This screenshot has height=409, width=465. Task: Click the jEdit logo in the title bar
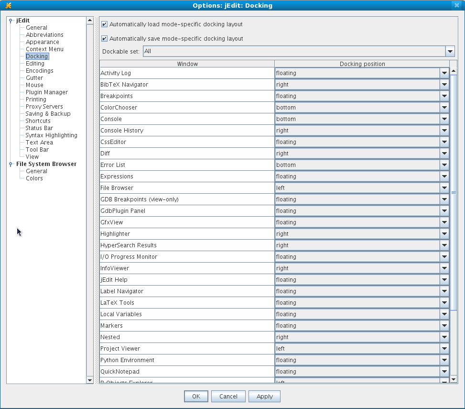8,5
